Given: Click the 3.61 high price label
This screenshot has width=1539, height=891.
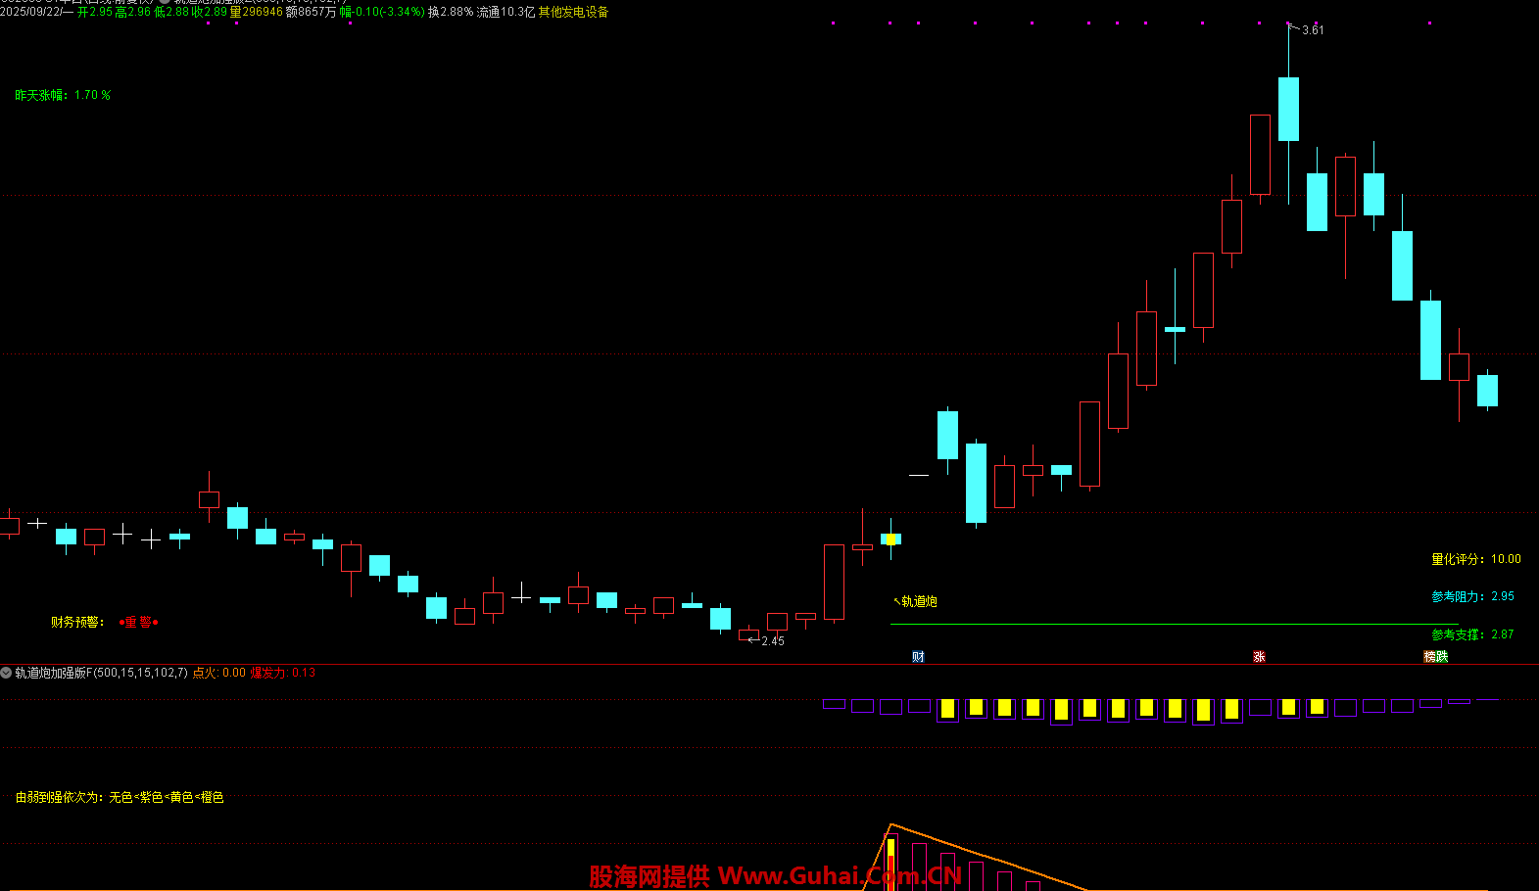Looking at the screenshot, I should click(x=1313, y=30).
